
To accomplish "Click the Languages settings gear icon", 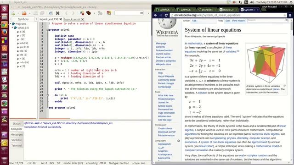I will tap(179, 141).
